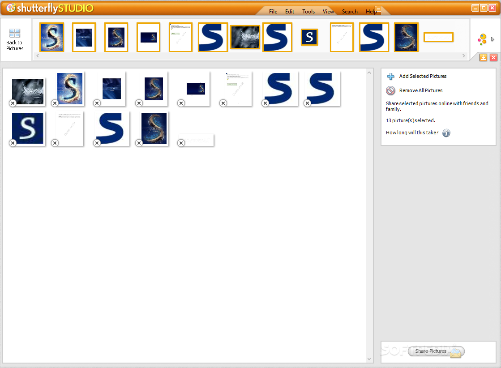This screenshot has width=501, height=368.
Task: Open the Help menu
Action: coord(371,12)
